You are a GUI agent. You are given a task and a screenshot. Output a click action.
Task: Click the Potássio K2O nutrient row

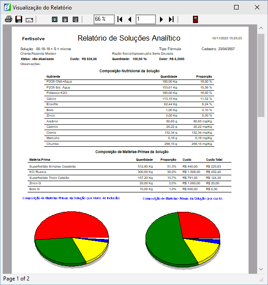click(x=129, y=93)
